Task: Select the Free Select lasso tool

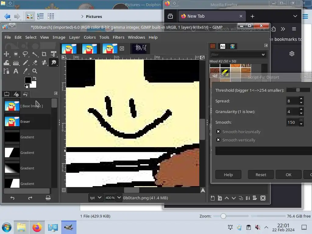Action: pos(25,54)
